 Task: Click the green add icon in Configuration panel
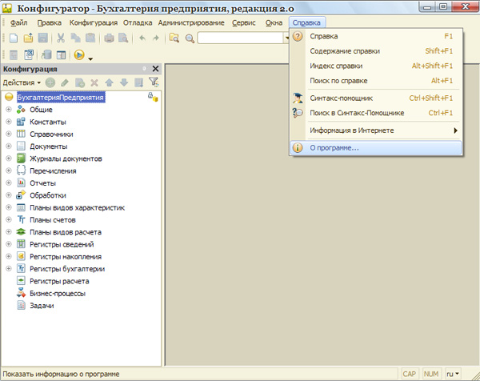[50, 82]
